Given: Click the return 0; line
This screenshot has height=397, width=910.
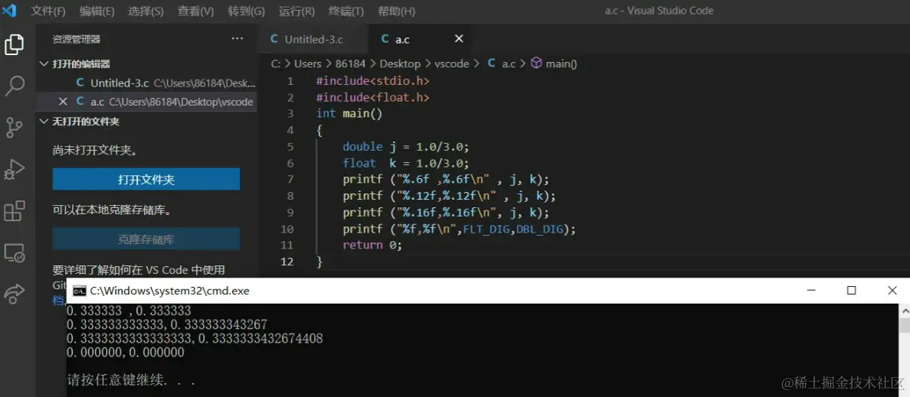Looking at the screenshot, I should point(372,245).
